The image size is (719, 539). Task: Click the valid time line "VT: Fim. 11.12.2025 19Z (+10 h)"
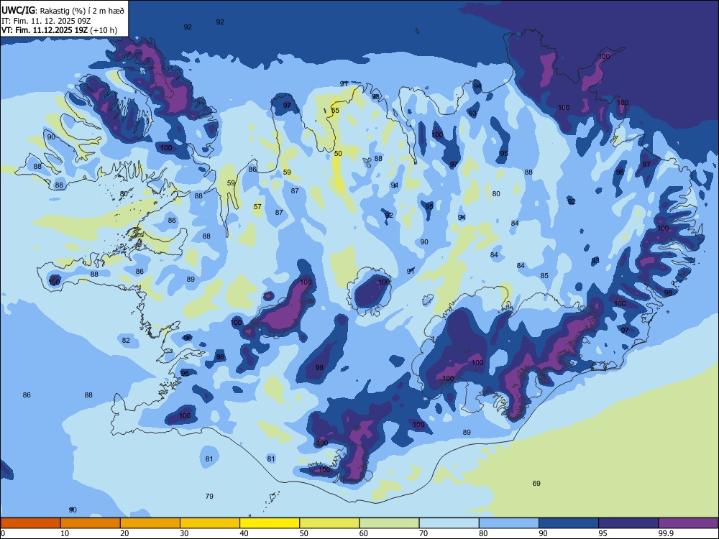point(59,30)
